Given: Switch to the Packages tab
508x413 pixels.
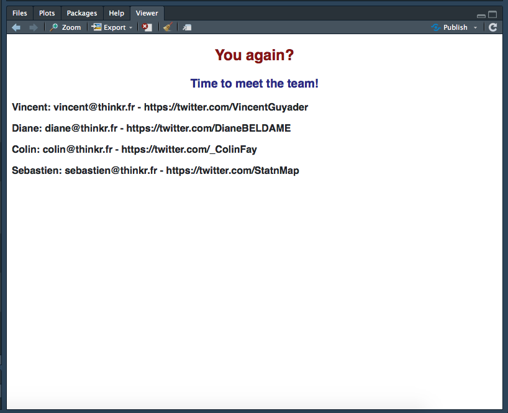Looking at the screenshot, I should point(82,13).
